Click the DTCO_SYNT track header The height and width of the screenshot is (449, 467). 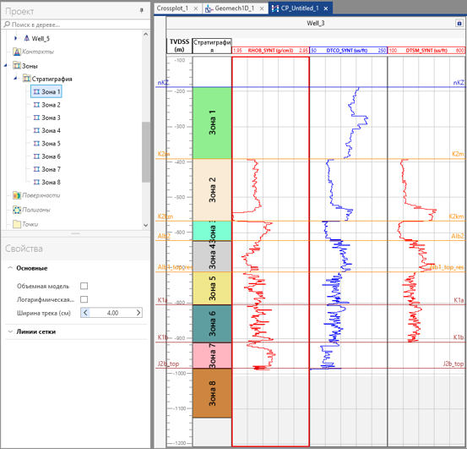pyautogui.click(x=349, y=50)
